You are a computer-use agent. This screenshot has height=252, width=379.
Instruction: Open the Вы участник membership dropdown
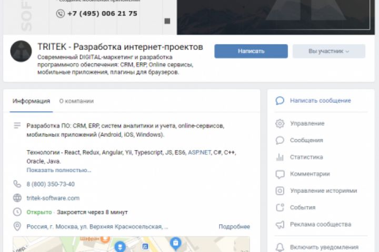[328, 51]
